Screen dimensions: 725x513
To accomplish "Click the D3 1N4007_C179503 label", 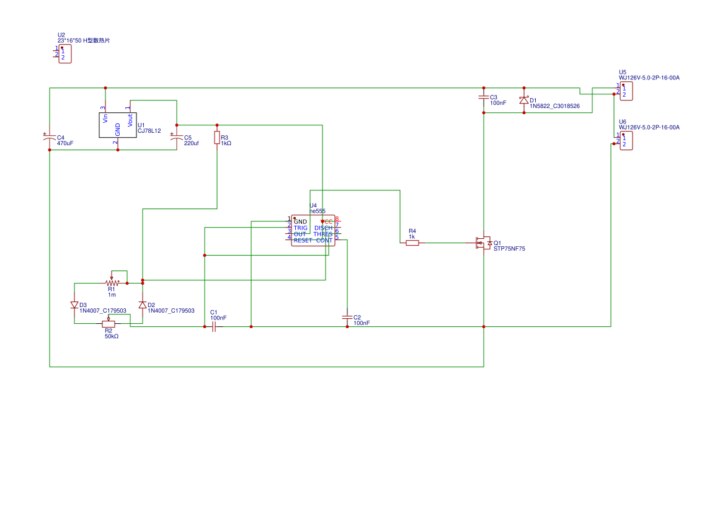I will (103, 311).
